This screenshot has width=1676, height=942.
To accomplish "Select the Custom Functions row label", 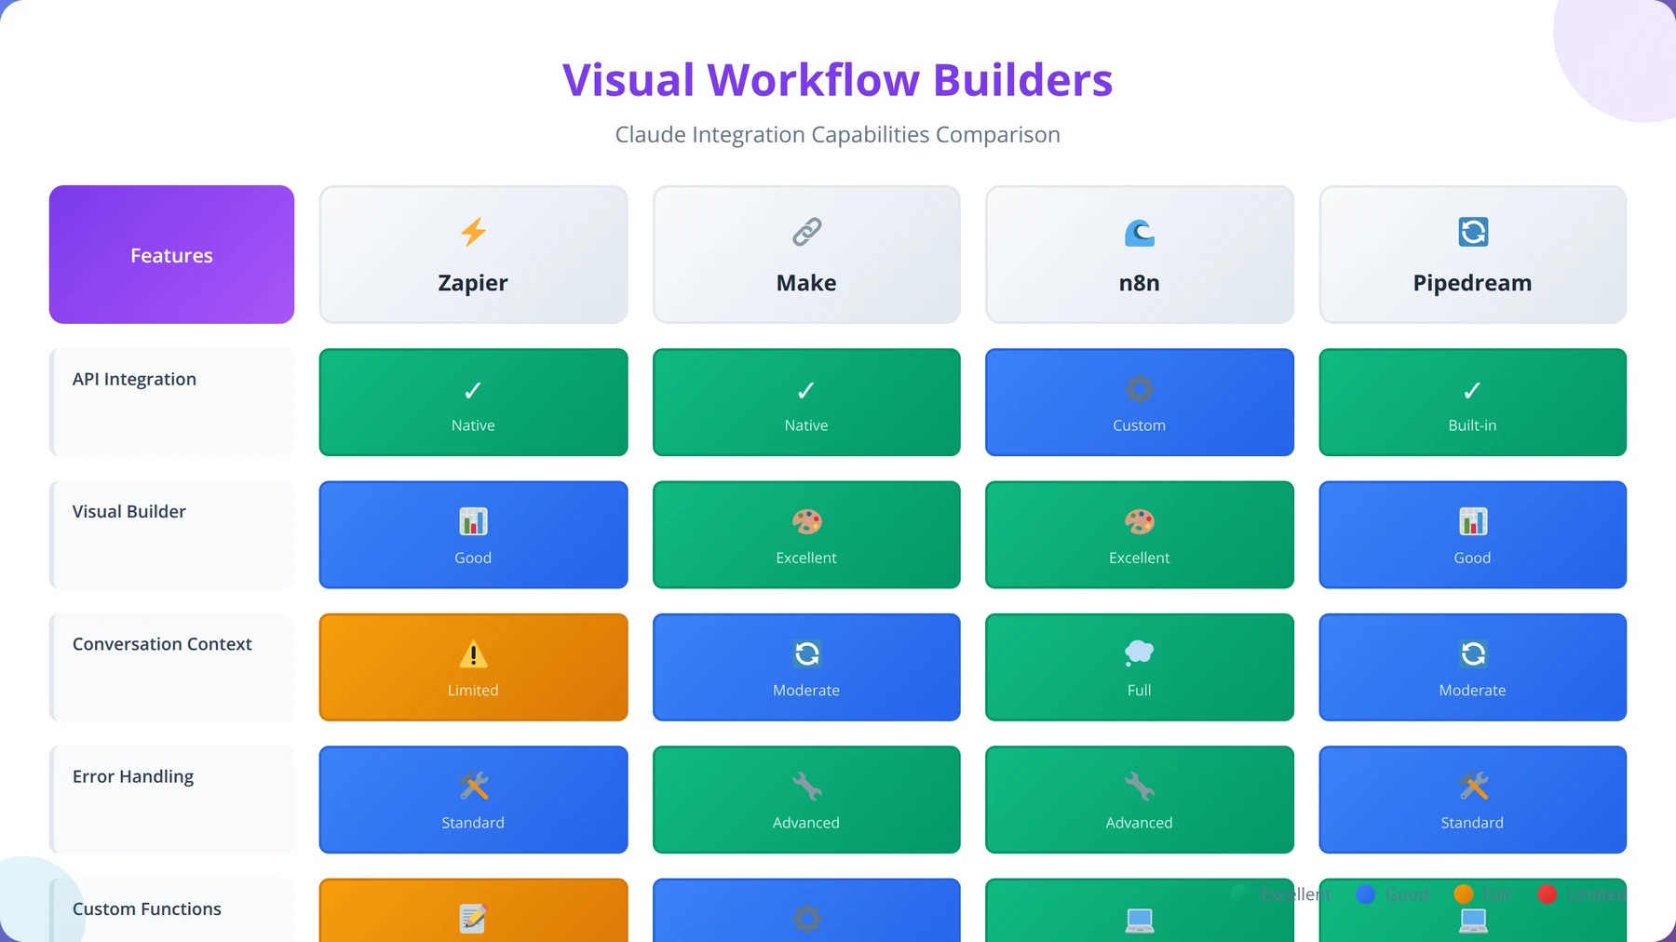I will pyautogui.click(x=147, y=908).
